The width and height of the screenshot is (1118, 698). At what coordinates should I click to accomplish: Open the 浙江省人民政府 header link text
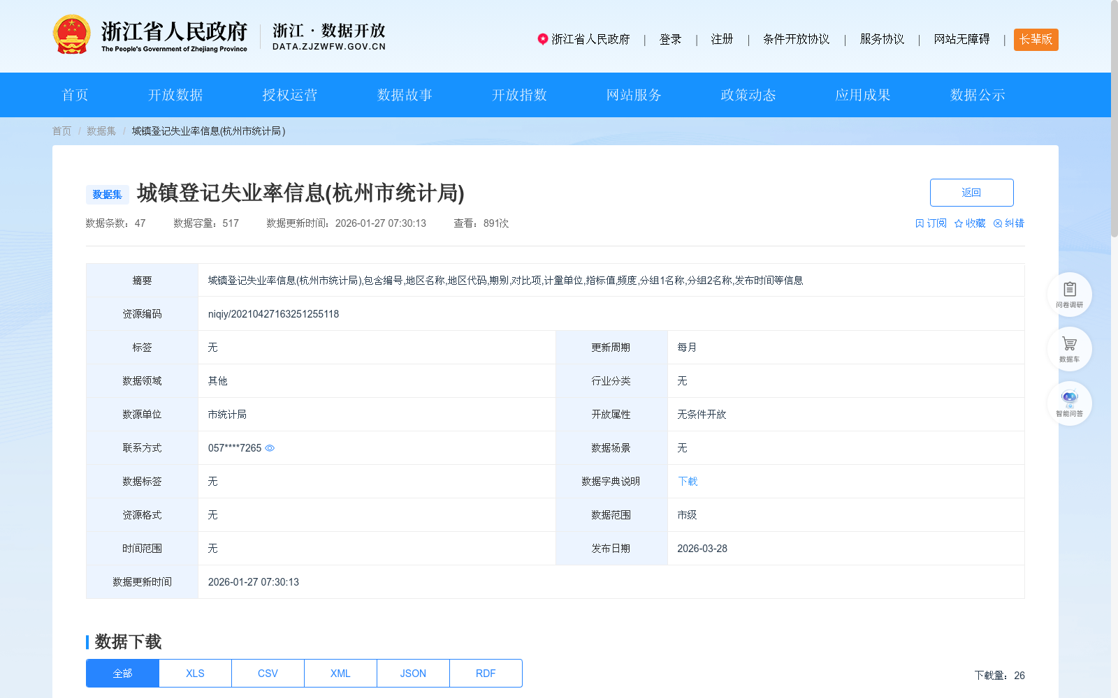[590, 39]
